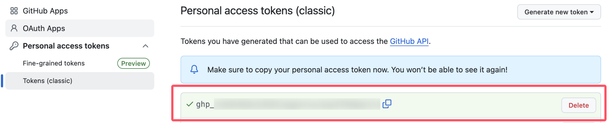This screenshot has height=123, width=612.
Task: Select Tokens (classic) in the sidebar
Action: tap(48, 81)
